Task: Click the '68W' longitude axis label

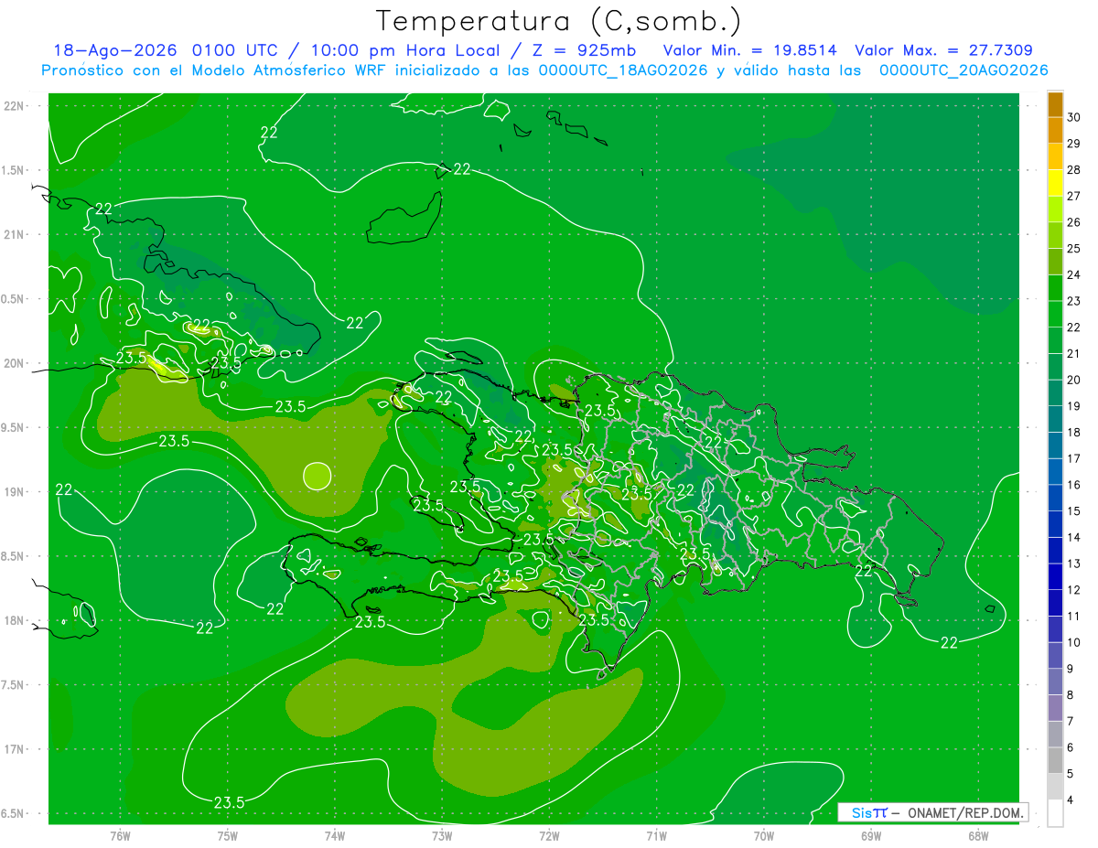Action: pyautogui.click(x=978, y=835)
